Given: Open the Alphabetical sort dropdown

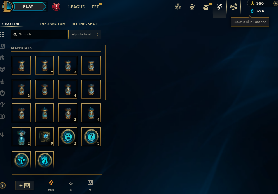Looking at the screenshot, I should point(85,34).
